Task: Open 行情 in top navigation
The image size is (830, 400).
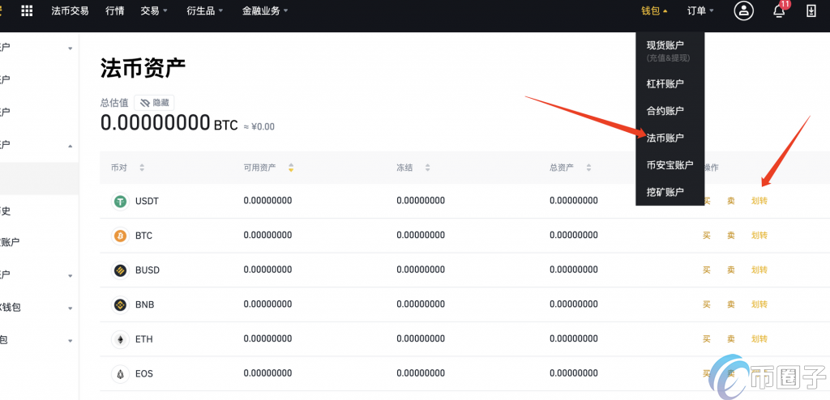Action: [115, 11]
